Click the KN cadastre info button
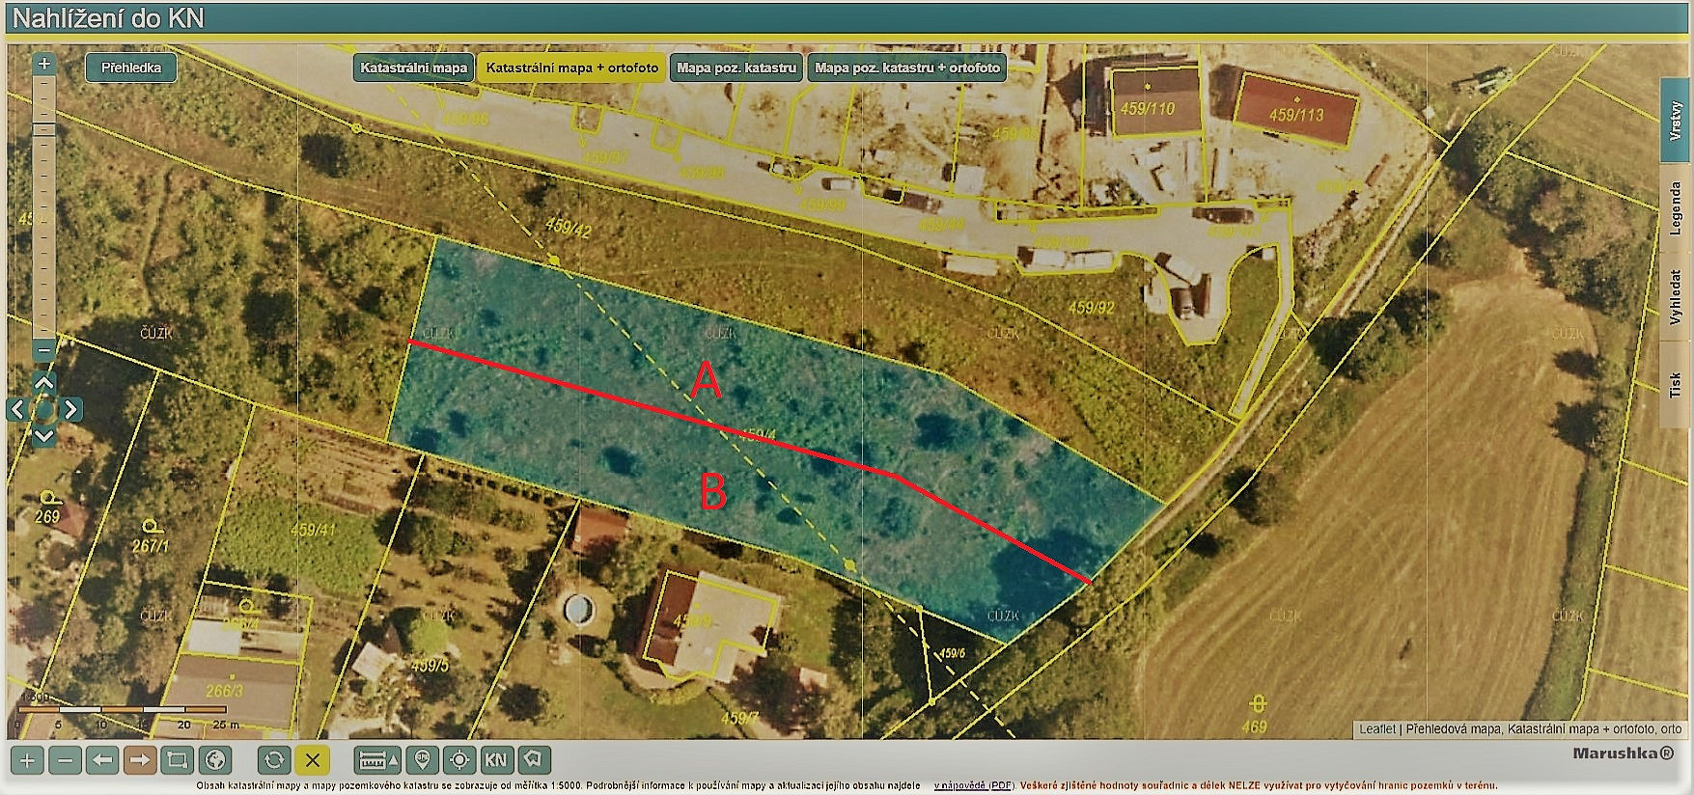This screenshot has height=795, width=1694. coord(496,760)
